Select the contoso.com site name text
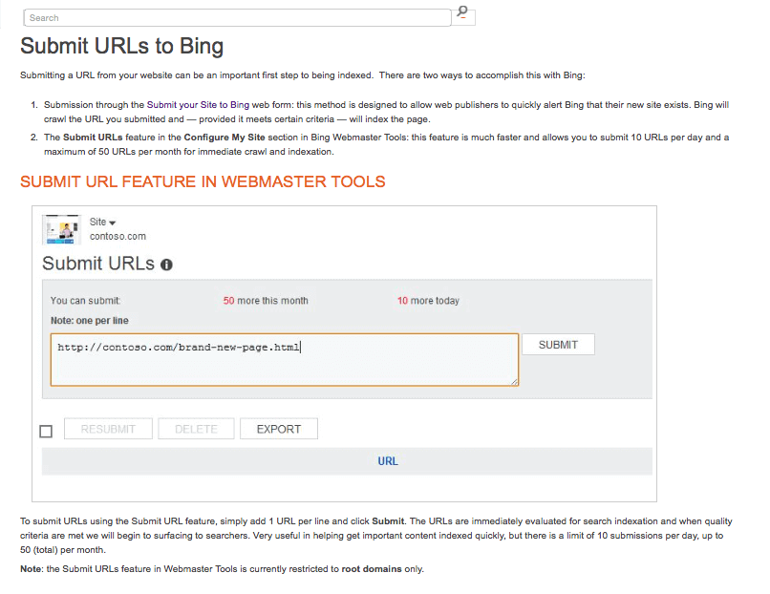This screenshot has height=594, width=770. pyautogui.click(x=118, y=236)
